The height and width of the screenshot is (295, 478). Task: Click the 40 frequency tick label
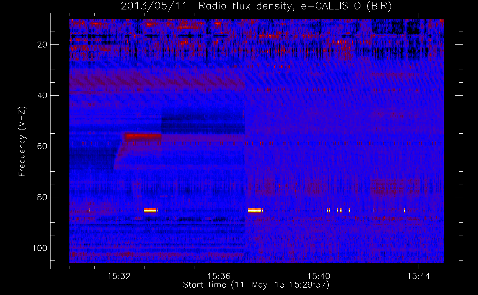tap(42, 96)
